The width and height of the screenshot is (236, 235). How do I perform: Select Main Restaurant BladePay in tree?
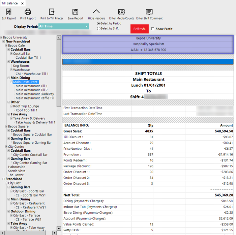(x=35, y=94)
